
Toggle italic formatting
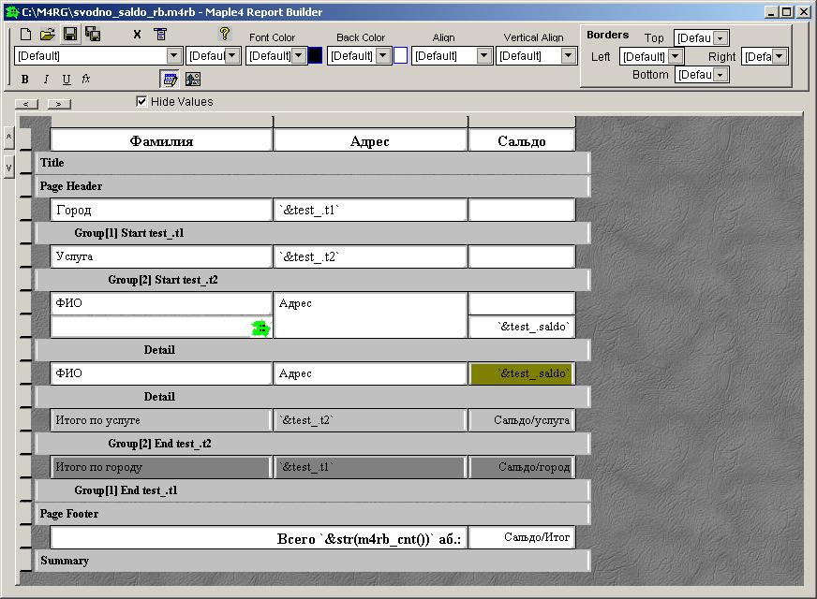(x=46, y=80)
